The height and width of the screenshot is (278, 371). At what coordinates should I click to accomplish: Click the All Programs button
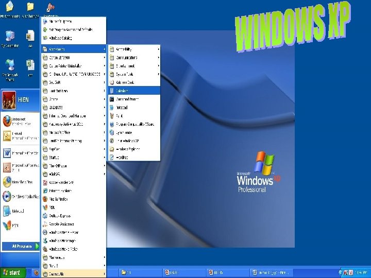21,246
